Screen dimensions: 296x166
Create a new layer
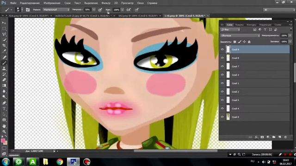tap(279, 137)
